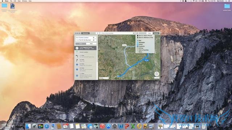Select the Current Location direction step
232x130 pixels.
tap(86, 52)
